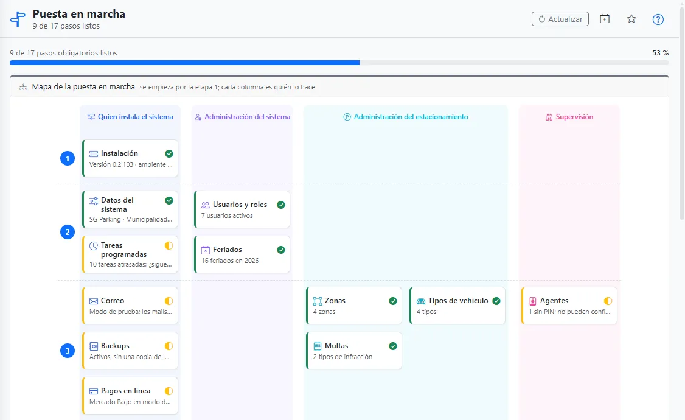Click '16 feriados en 2026' text

pos(230,261)
